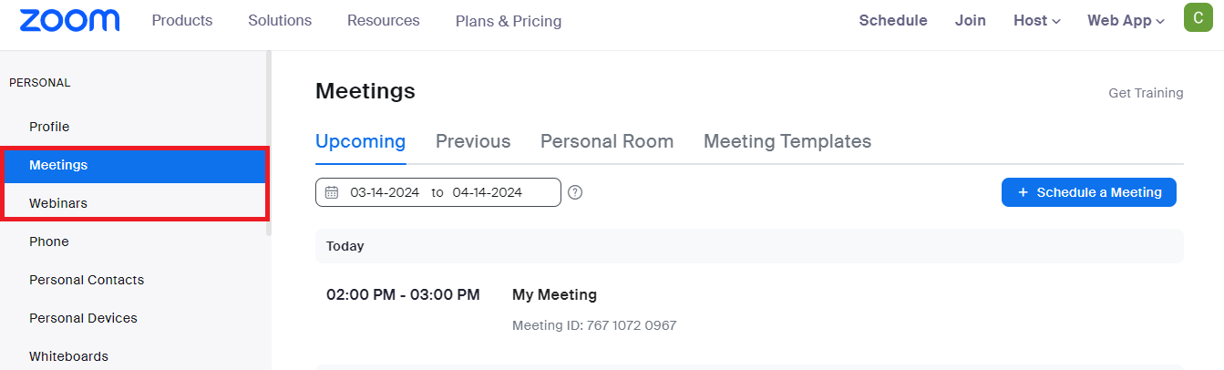Open the Get Training link
This screenshot has width=1224, height=370.
click(1146, 93)
